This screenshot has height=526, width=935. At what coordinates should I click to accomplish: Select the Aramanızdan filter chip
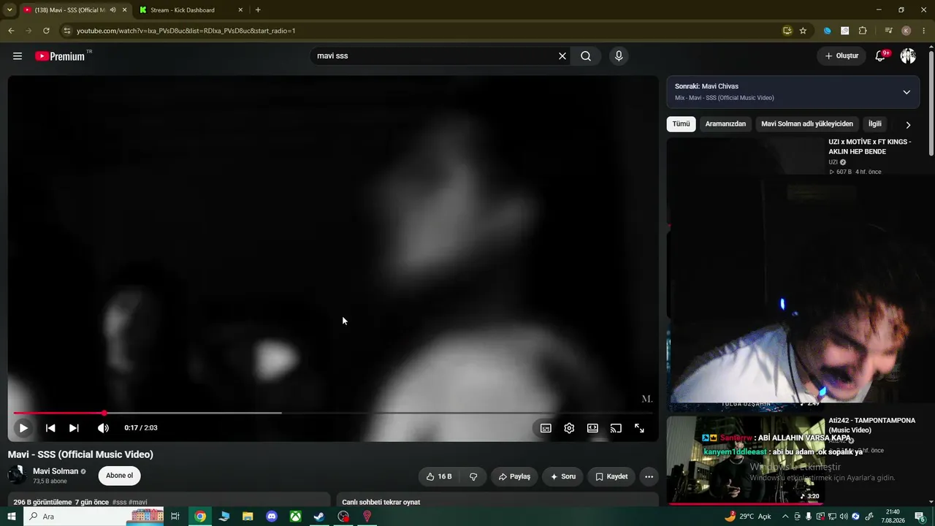[x=725, y=124]
